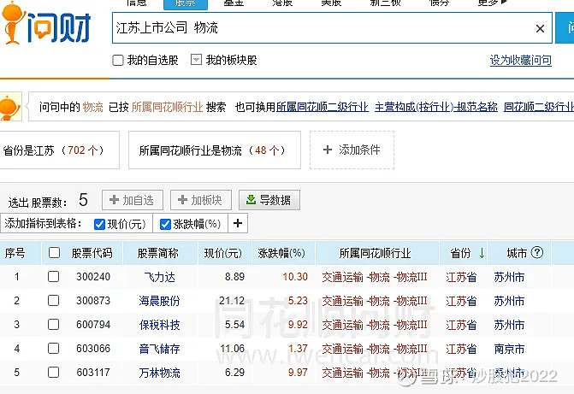
Task: Open stock 海晨股份
Action: [x=160, y=301]
